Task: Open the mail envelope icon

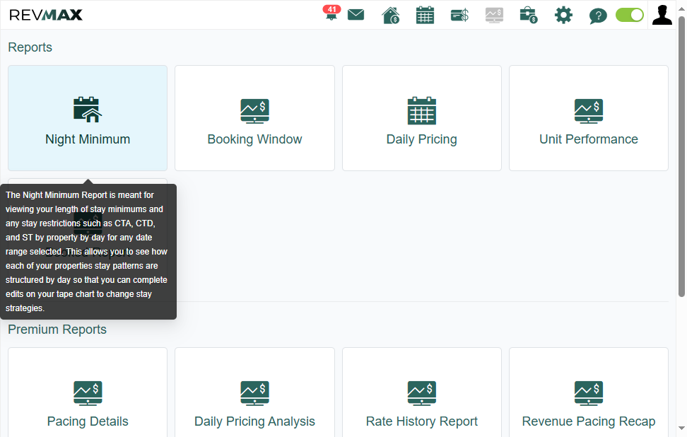Action: coord(356,15)
